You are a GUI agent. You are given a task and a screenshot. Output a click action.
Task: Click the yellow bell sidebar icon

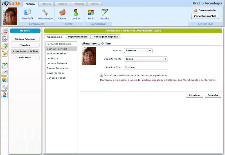[x=4, y=53]
